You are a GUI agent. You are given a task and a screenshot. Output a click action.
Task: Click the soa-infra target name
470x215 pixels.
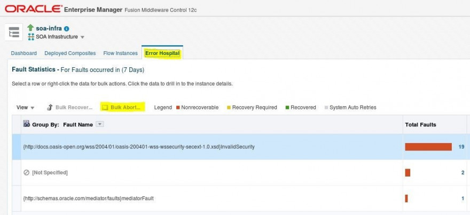pyautogui.click(x=49, y=28)
